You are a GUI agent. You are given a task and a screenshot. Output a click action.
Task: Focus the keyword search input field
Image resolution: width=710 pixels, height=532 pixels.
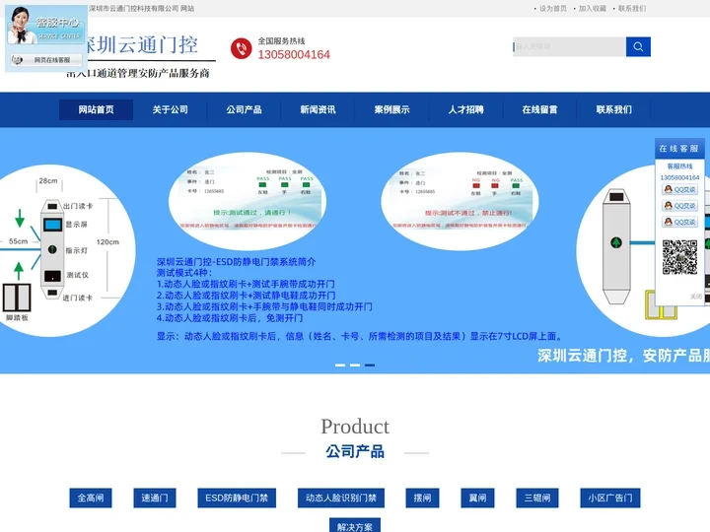570,46
